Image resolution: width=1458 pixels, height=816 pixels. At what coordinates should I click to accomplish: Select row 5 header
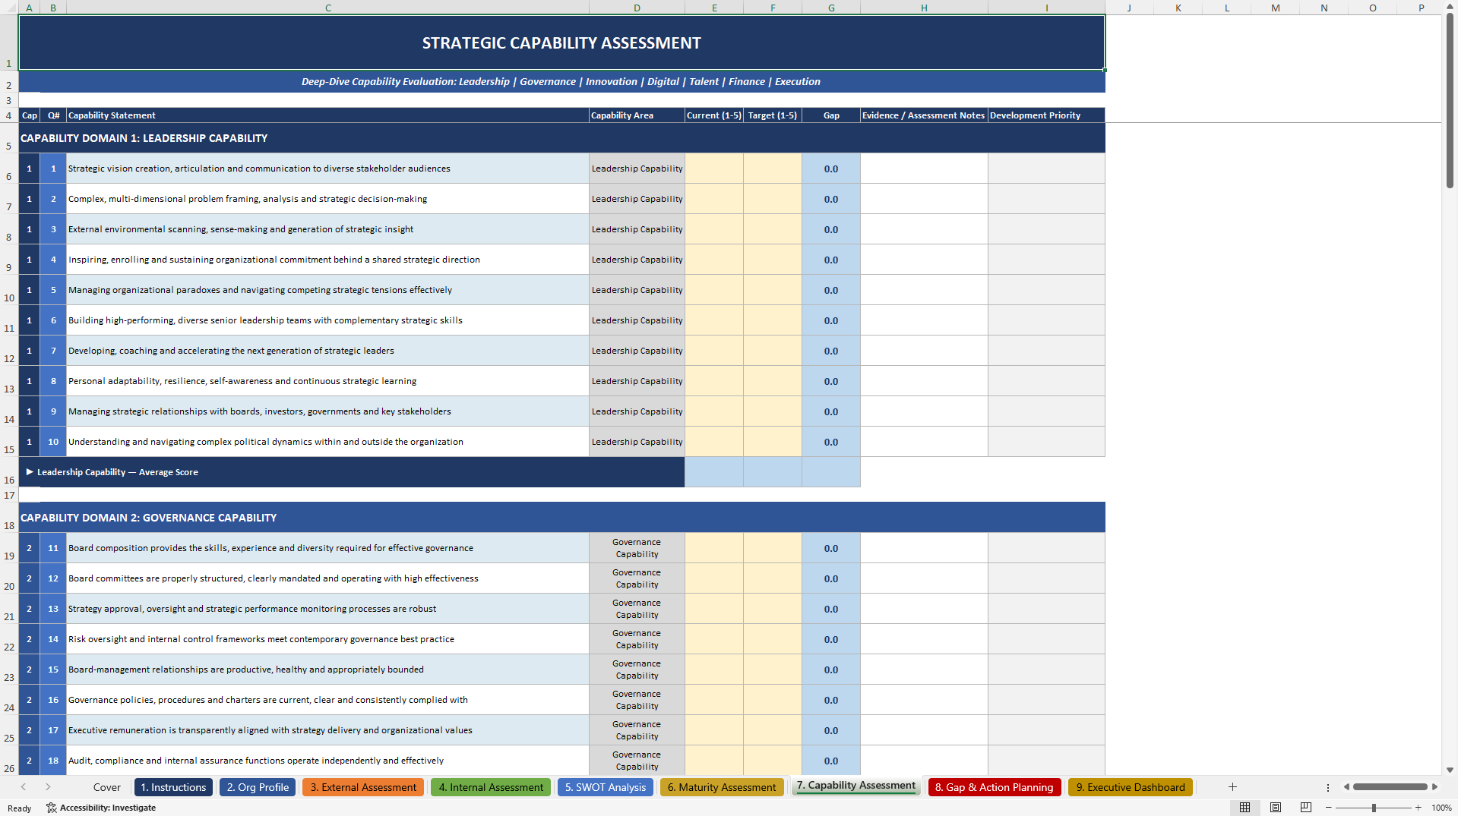[x=9, y=138]
